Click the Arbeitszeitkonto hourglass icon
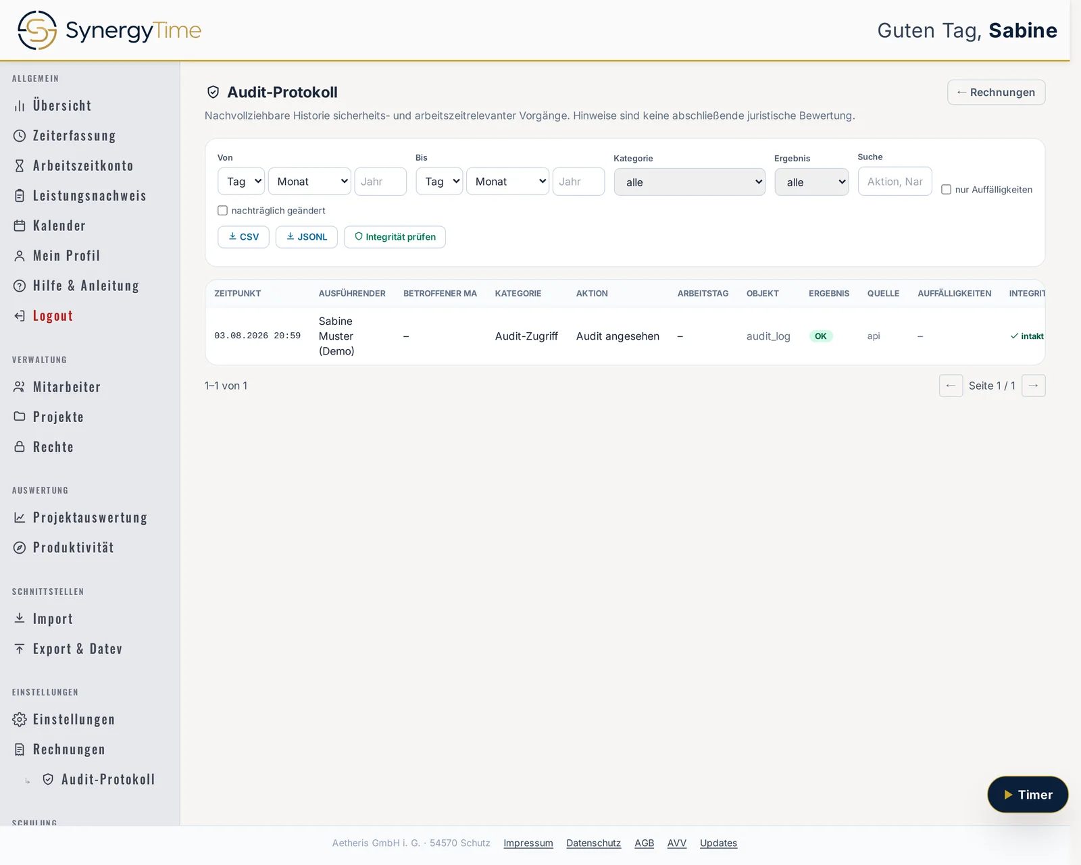The image size is (1081, 865). 20,165
